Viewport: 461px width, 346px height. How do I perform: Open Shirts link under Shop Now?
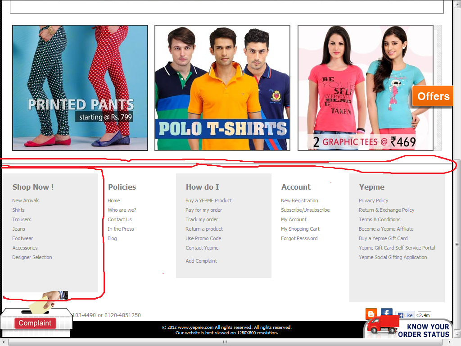click(18, 210)
